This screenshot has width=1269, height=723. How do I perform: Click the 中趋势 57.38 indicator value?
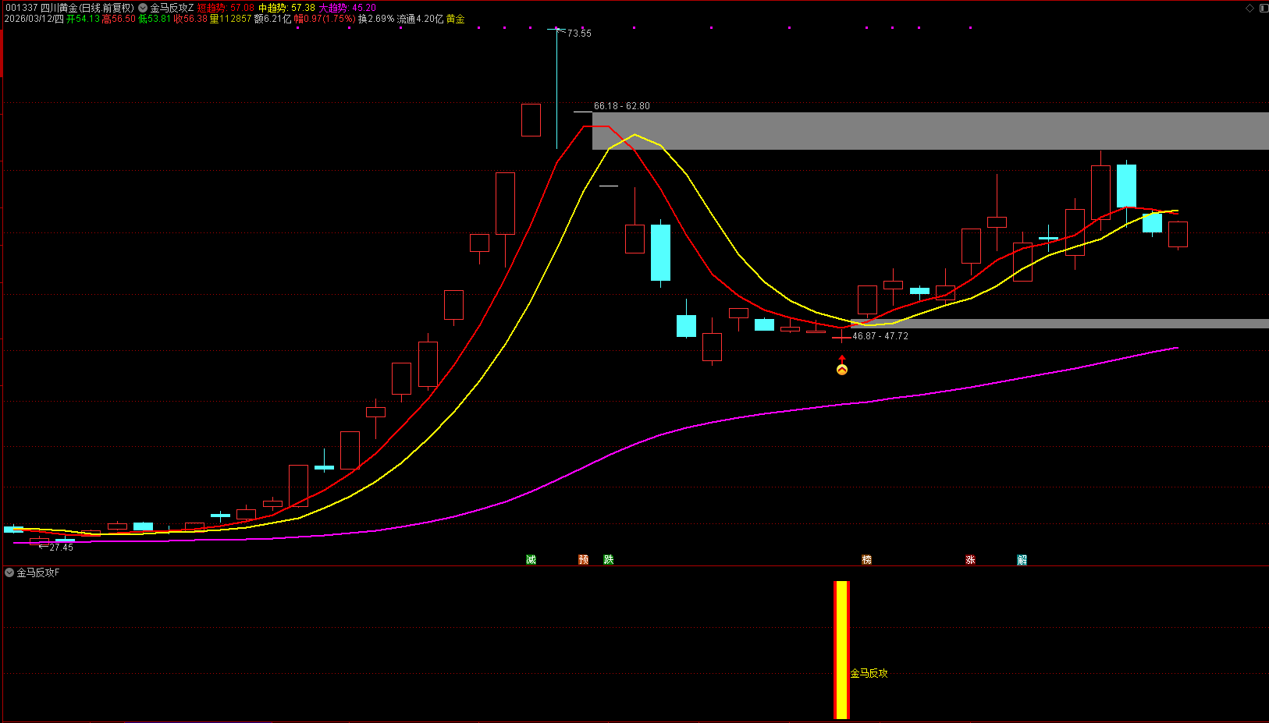287,8
